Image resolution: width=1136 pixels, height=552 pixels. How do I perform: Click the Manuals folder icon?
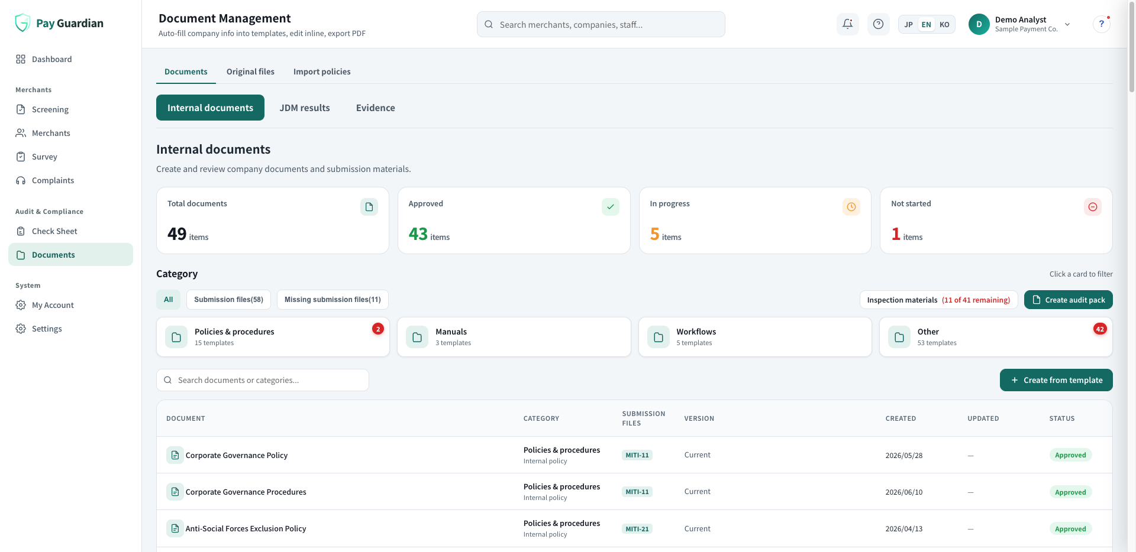click(x=417, y=337)
